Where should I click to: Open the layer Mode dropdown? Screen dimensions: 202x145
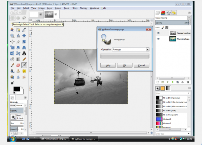189,18
